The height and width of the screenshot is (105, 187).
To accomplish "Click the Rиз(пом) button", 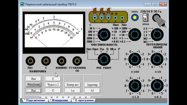I will (34, 85).
